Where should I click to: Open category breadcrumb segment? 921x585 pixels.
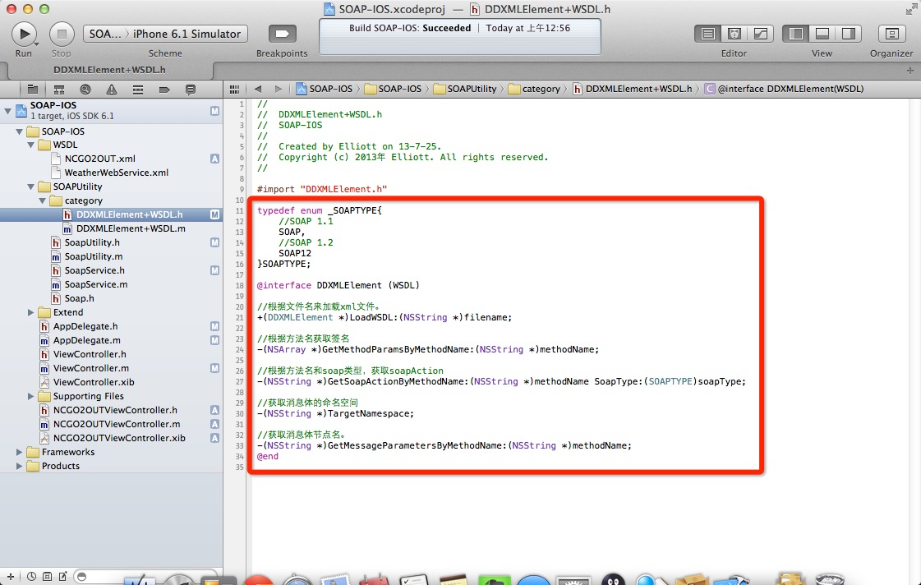click(535, 89)
